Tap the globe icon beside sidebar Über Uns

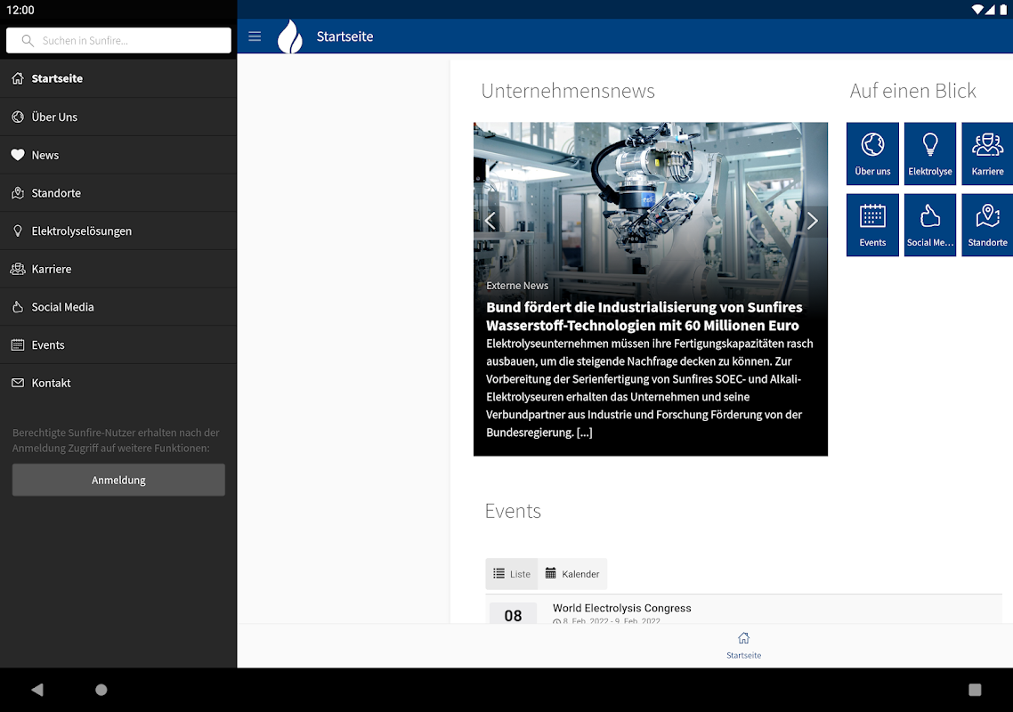(18, 117)
